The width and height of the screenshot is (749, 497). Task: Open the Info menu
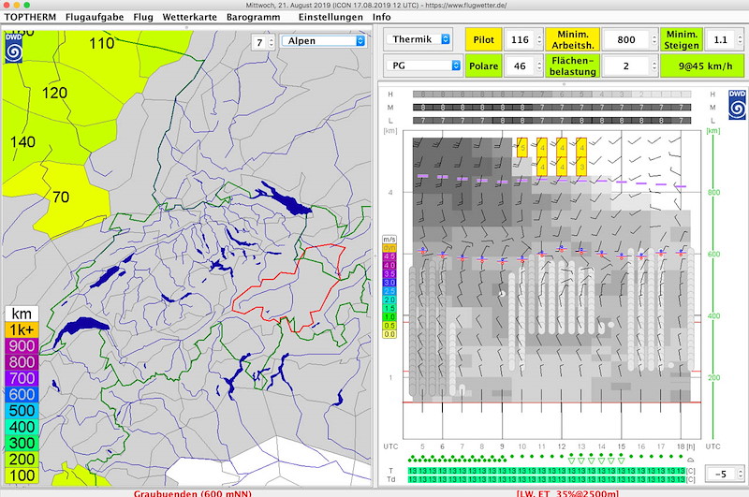pos(382,17)
